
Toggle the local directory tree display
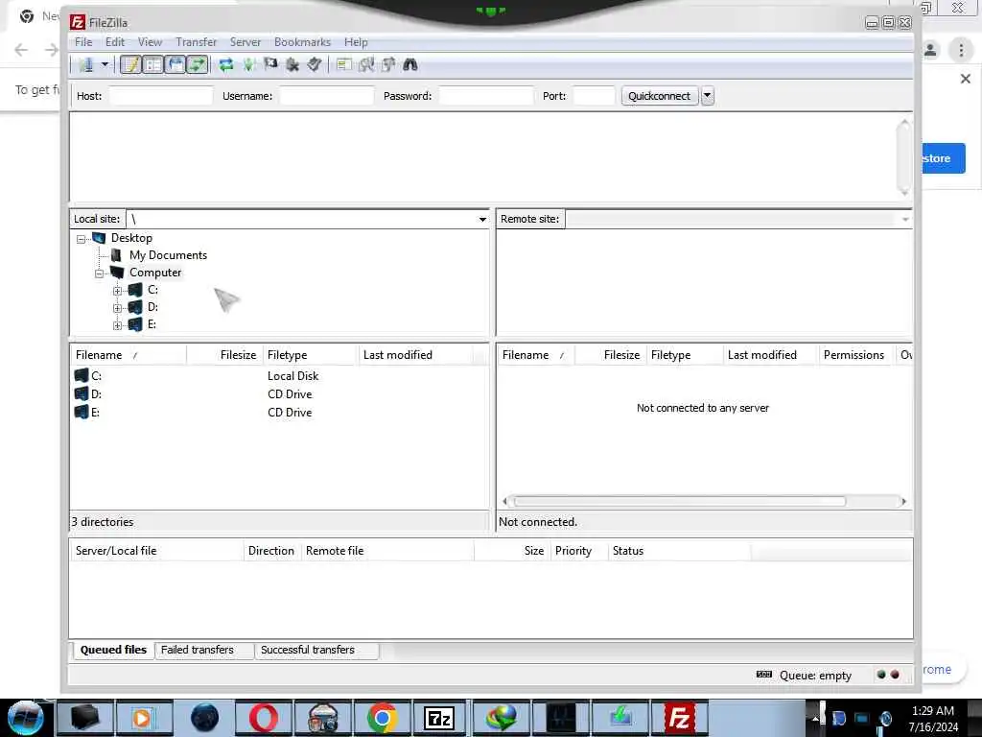pos(152,64)
